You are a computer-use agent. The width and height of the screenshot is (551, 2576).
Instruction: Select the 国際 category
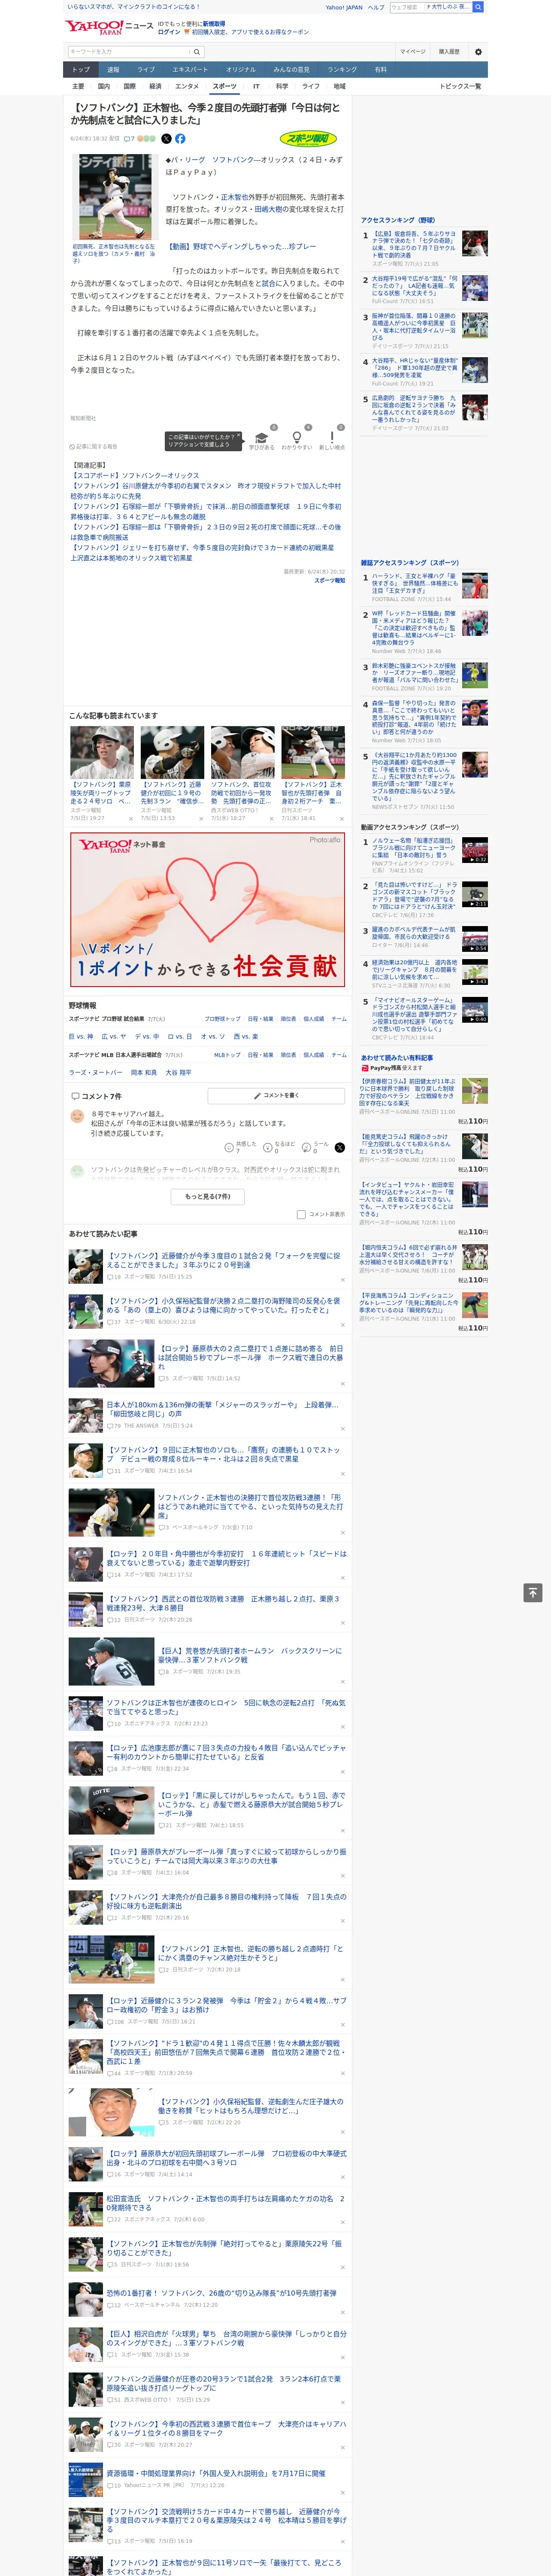click(129, 86)
